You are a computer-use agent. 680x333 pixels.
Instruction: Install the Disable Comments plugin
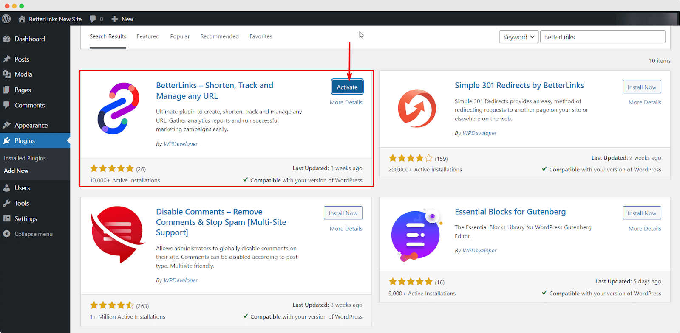tap(343, 213)
